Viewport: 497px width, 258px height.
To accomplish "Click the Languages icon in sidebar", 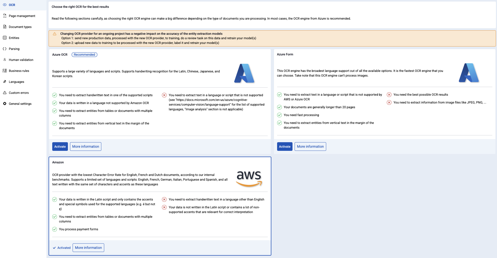I will click(5, 82).
